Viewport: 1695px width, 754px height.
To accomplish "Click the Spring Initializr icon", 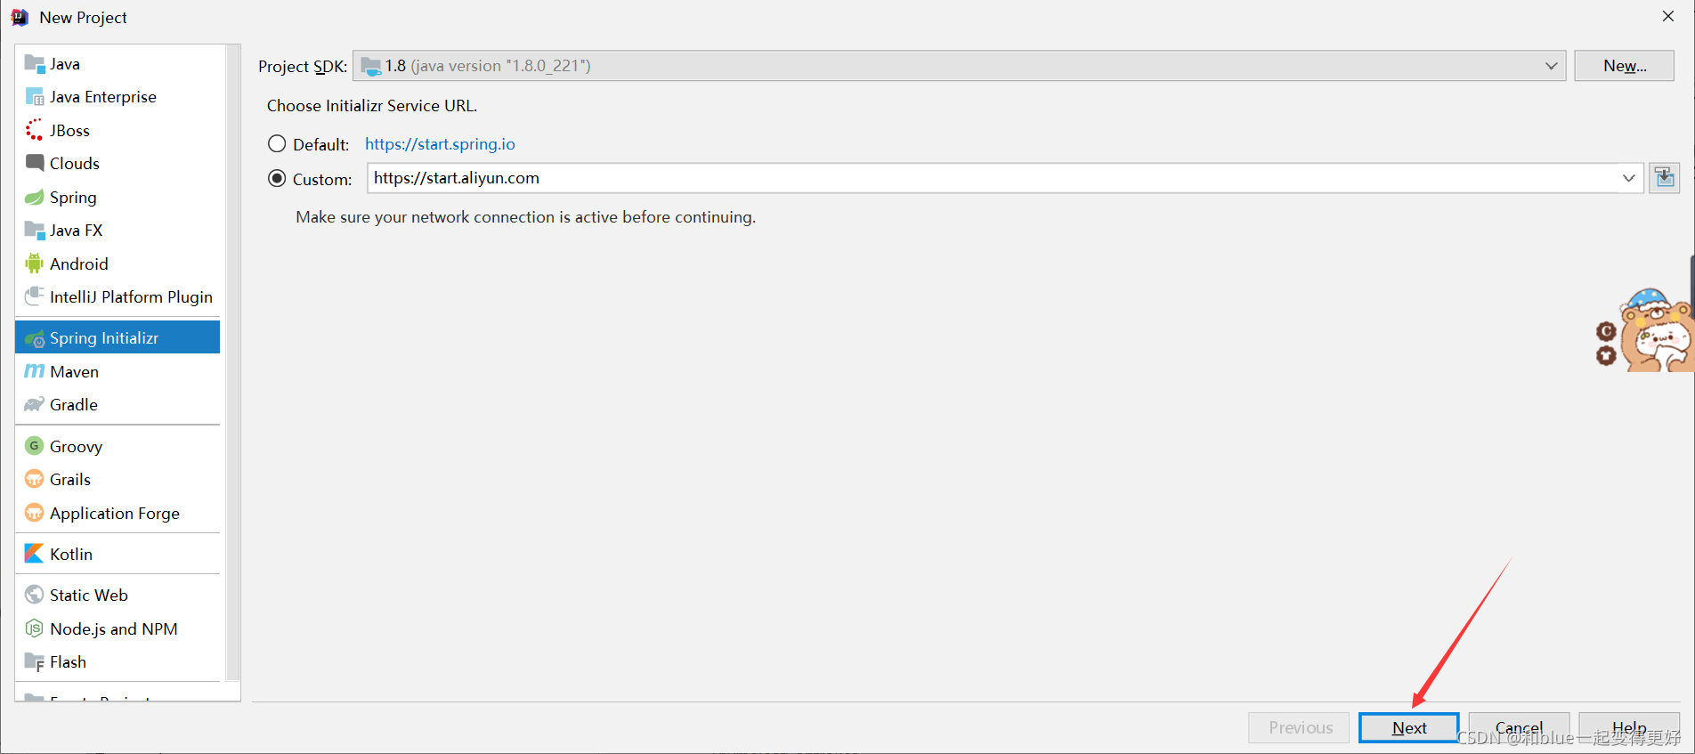I will pyautogui.click(x=35, y=338).
